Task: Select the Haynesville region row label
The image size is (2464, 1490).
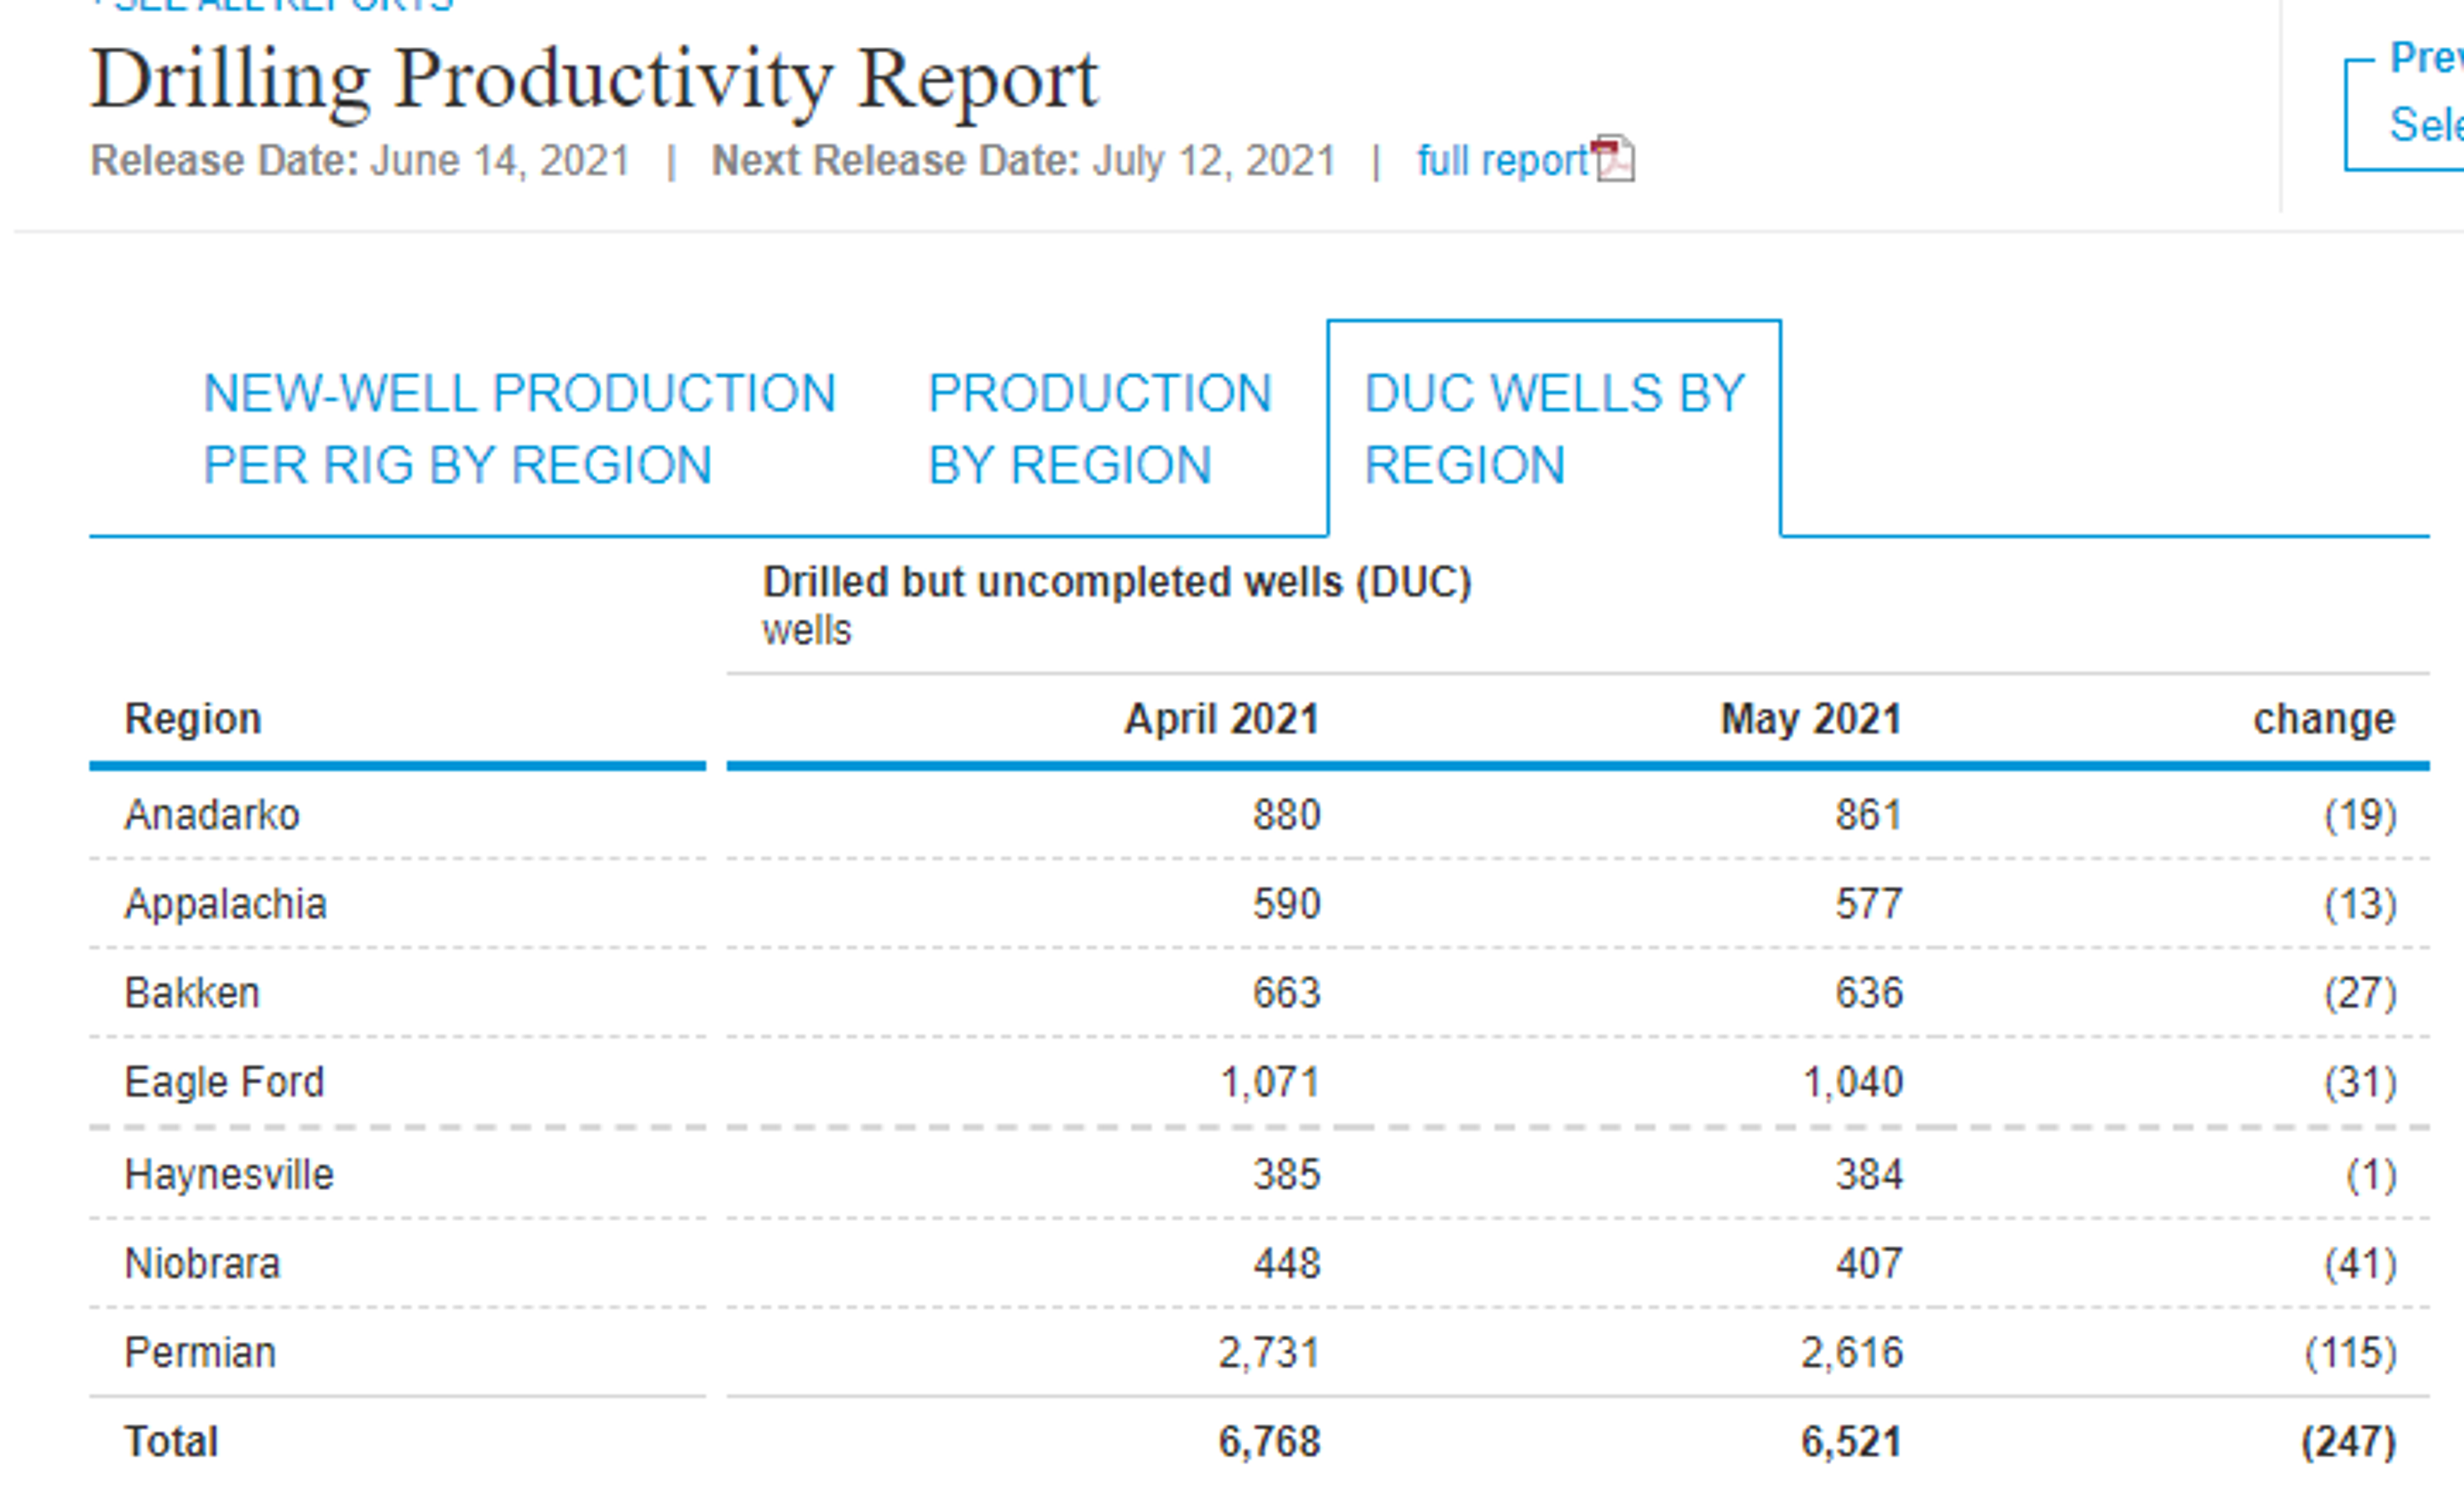Action: 229,1174
